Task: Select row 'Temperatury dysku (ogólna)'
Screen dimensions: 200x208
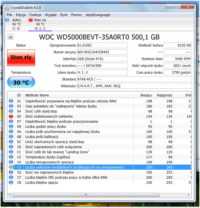Action: 100,157
